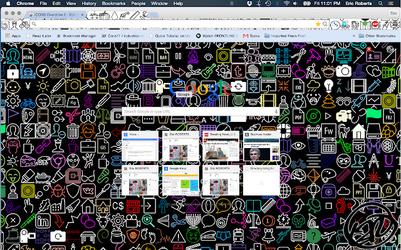401x250 pixels.
Task: Open the Quick Tutorial bookmark
Action: point(170,36)
